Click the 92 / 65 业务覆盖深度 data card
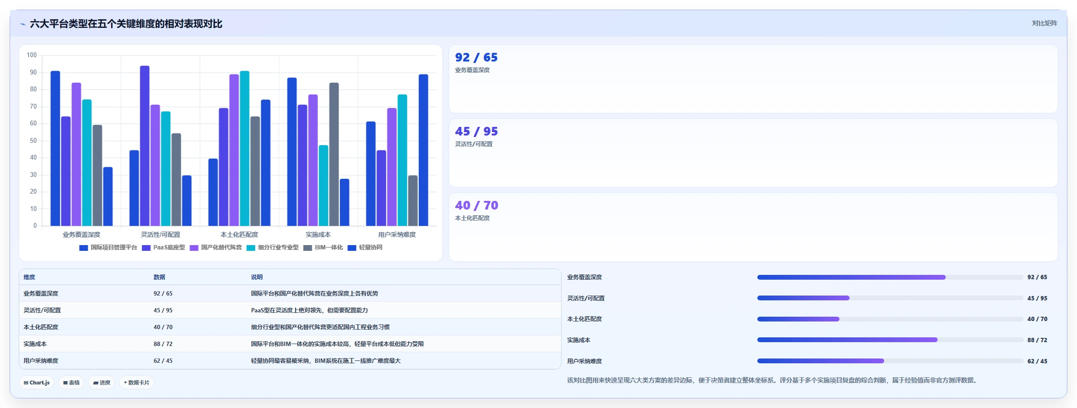Image resolution: width=1077 pixels, height=408 pixels. click(x=753, y=79)
